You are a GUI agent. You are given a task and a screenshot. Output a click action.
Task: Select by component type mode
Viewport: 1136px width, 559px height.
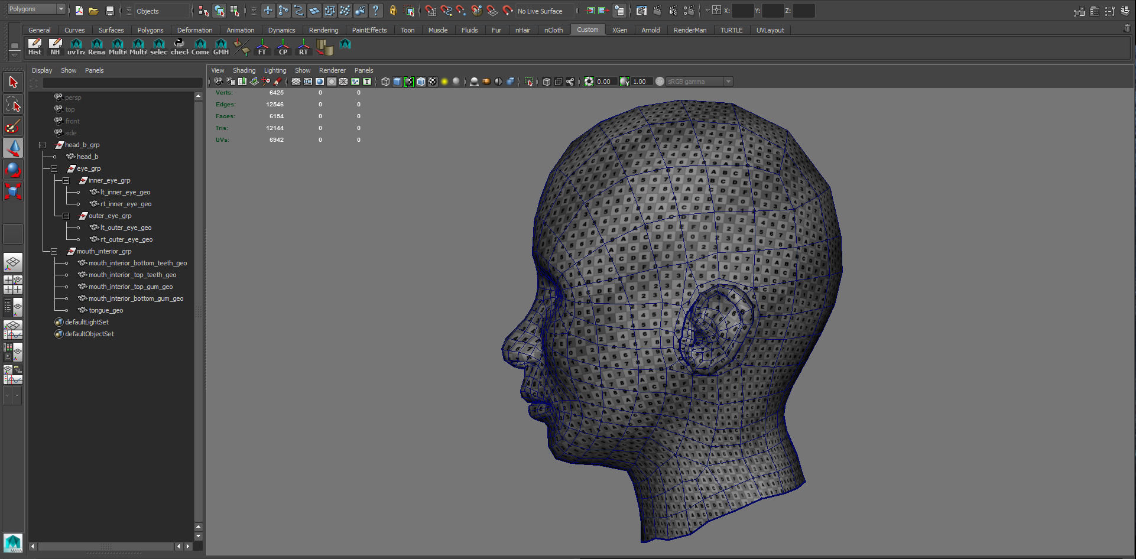click(x=235, y=11)
